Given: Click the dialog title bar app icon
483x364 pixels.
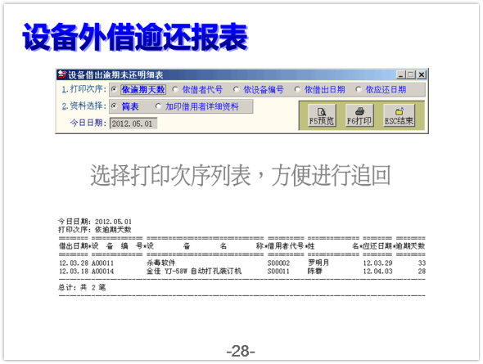Looking at the screenshot, I should [62, 74].
